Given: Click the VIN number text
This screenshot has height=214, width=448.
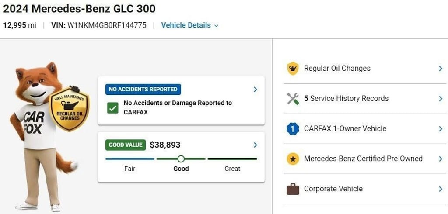Looking at the screenshot, I should coord(107,25).
